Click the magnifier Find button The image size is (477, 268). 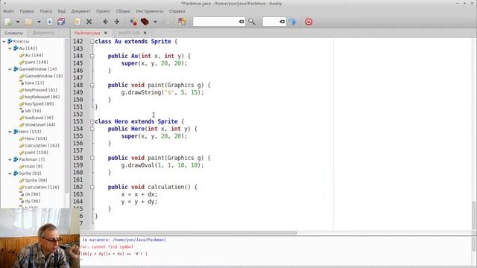(x=252, y=22)
